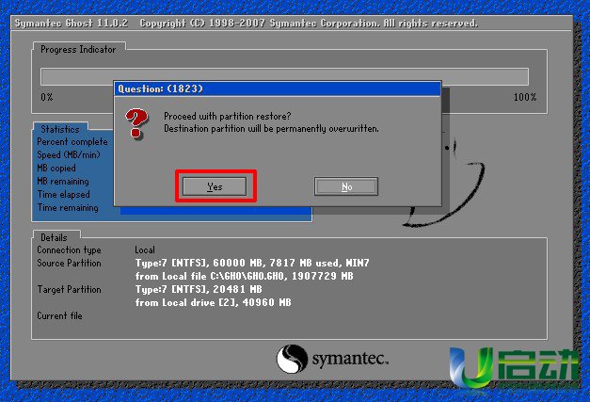This screenshot has width=590, height=402.
Task: Click the Symantec yin-yang logo icon
Action: pos(292,359)
